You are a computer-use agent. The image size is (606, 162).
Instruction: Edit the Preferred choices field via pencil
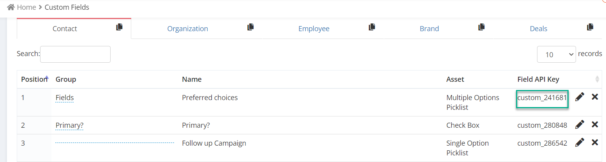coord(580,97)
